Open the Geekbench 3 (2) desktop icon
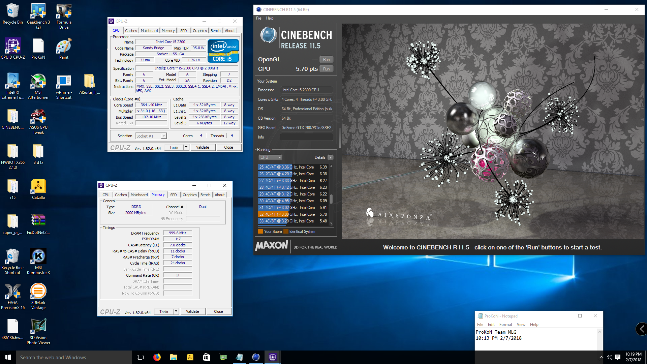The image size is (647, 364). tap(38, 16)
